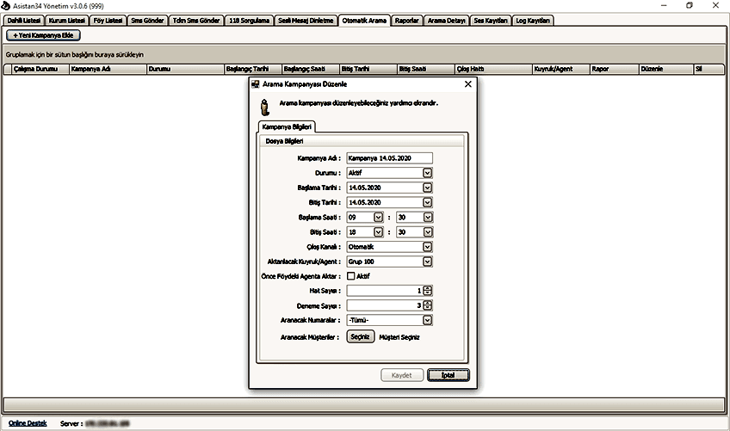Decrease the Deneme Sayısı value with down arrow

point(428,308)
